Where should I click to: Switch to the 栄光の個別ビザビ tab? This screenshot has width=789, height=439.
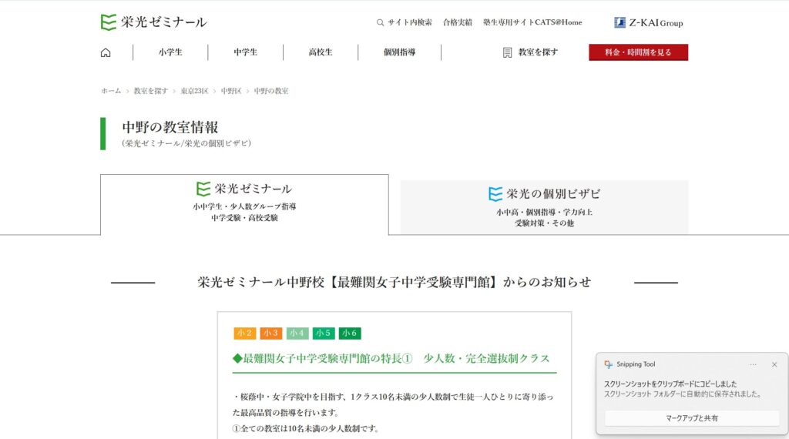point(544,207)
